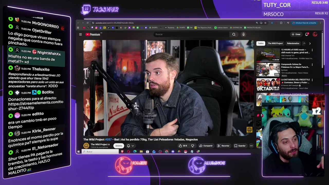Screen dimensions: 329x185
Task: Open Microsoft Edge from the taskbar
Action: (135, 152)
